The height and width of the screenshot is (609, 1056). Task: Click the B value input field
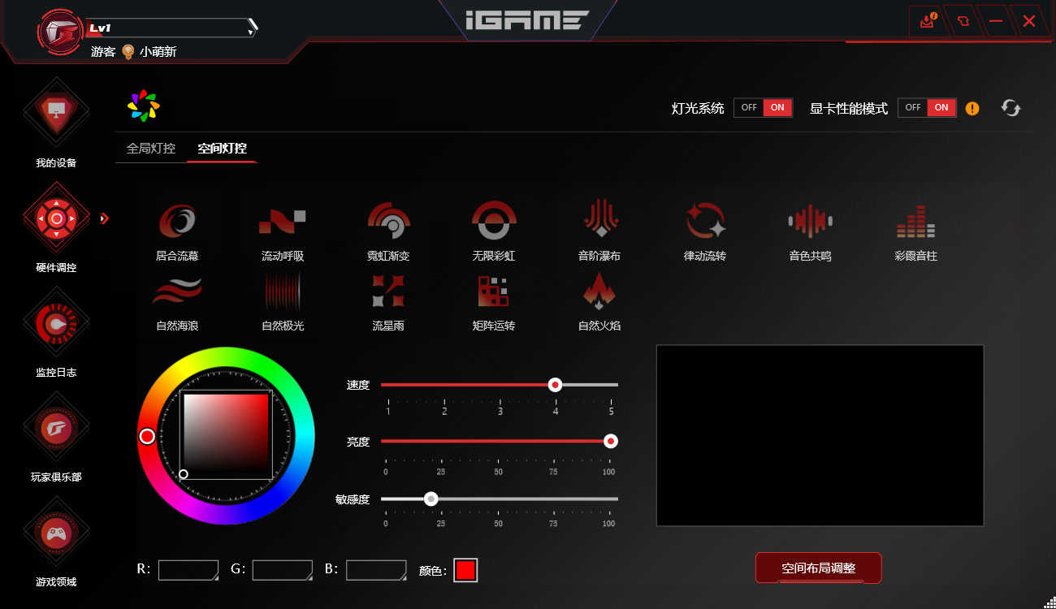point(376,570)
